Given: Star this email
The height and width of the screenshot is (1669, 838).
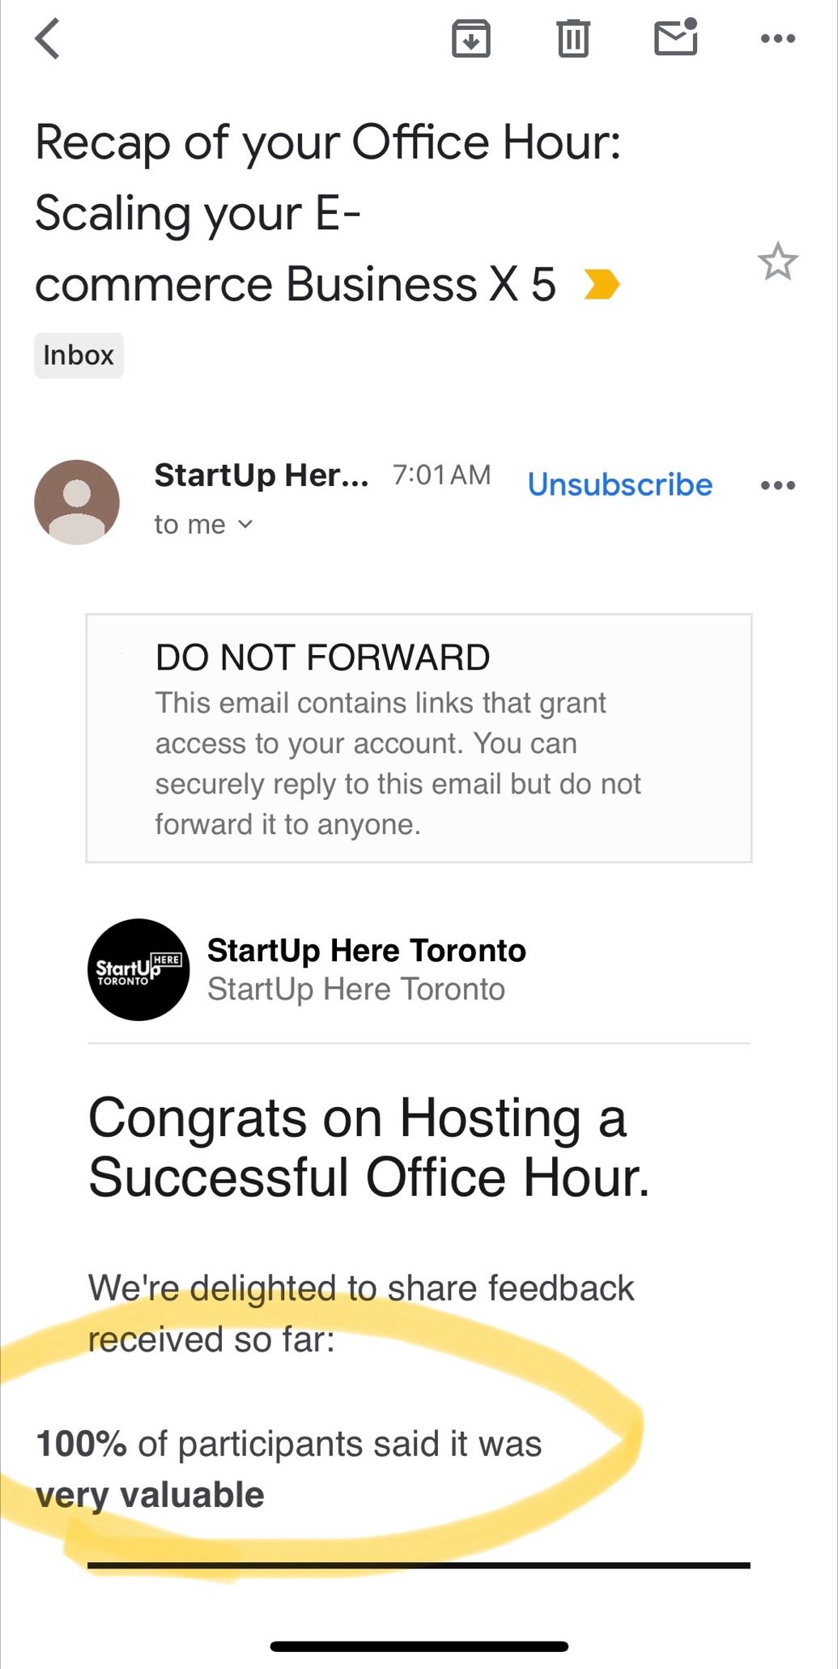Looking at the screenshot, I should (x=777, y=262).
